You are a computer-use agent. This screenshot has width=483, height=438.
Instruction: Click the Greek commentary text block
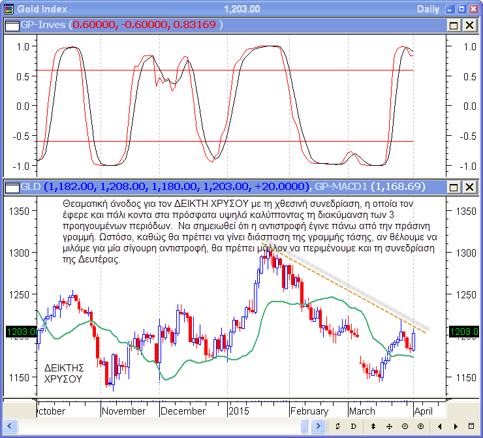(249, 231)
